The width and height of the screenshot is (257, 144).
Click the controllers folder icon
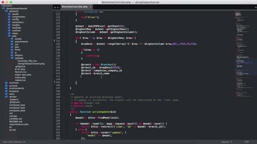coord(9,22)
